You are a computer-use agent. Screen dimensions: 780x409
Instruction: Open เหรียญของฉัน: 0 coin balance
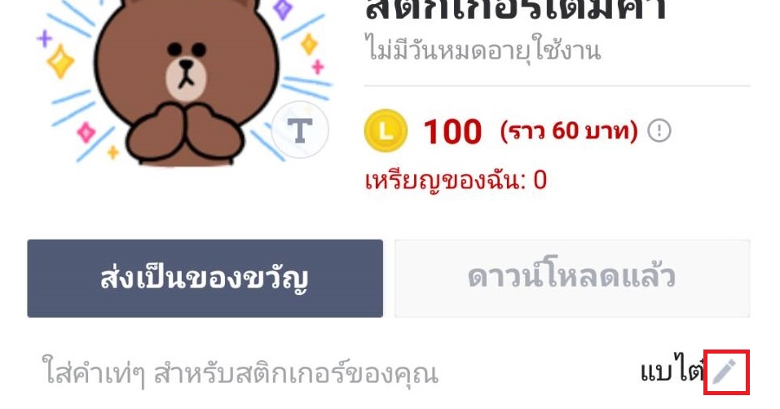click(456, 181)
